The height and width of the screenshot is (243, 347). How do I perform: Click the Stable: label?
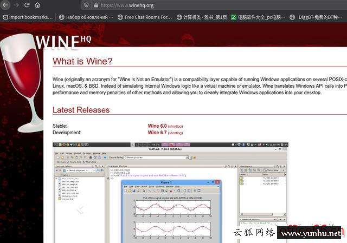60,126
